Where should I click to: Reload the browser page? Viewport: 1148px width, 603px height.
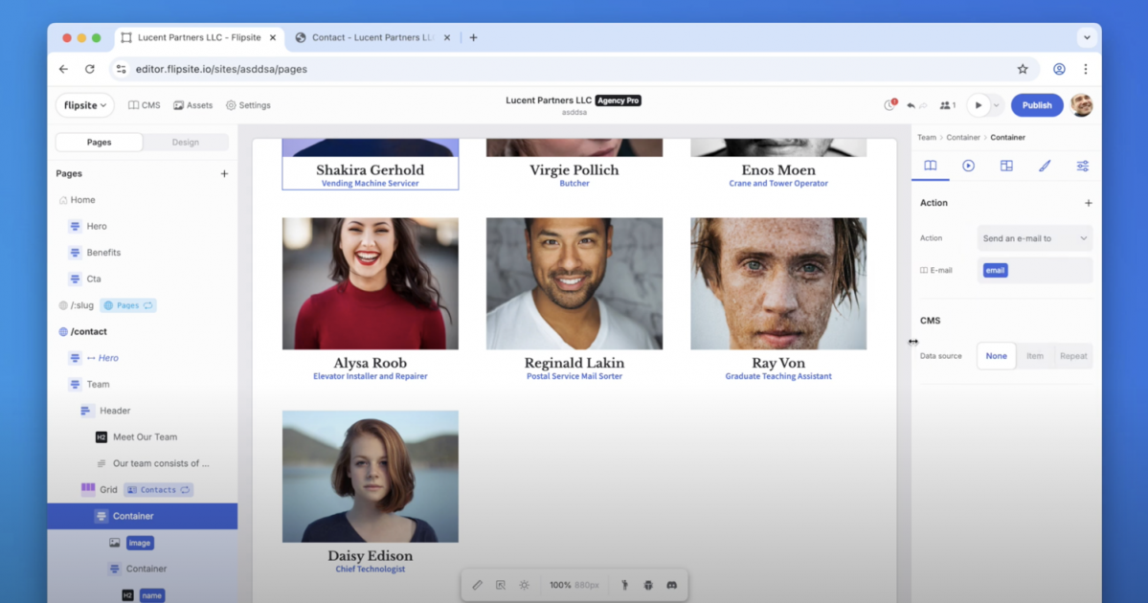pyautogui.click(x=89, y=69)
